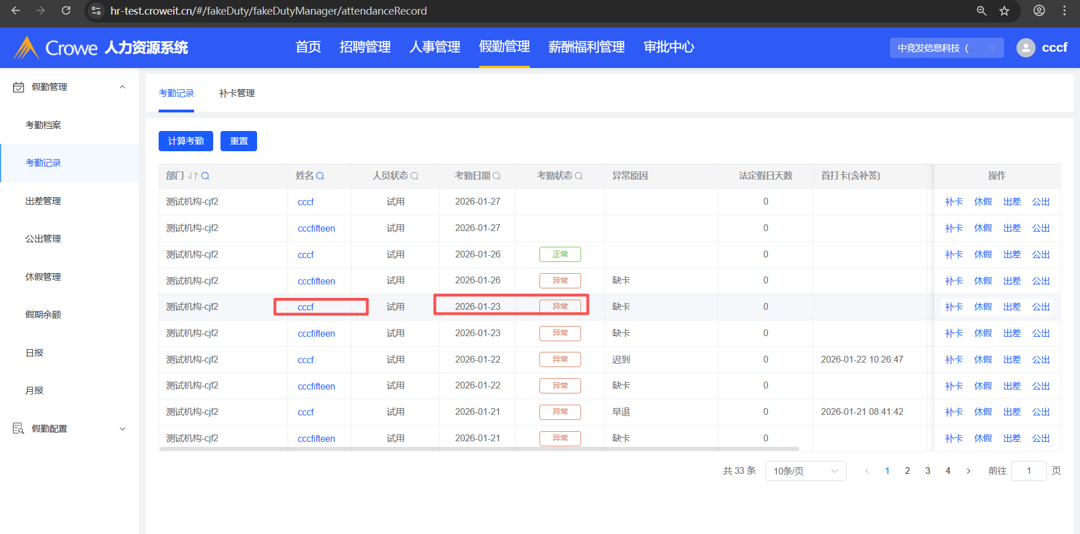Click the 重置 button
The image size is (1080, 534).
[238, 141]
